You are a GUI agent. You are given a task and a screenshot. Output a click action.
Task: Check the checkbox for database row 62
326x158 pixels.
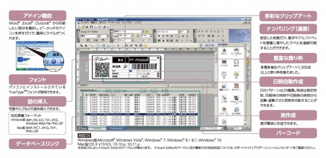[x=78, y=117]
